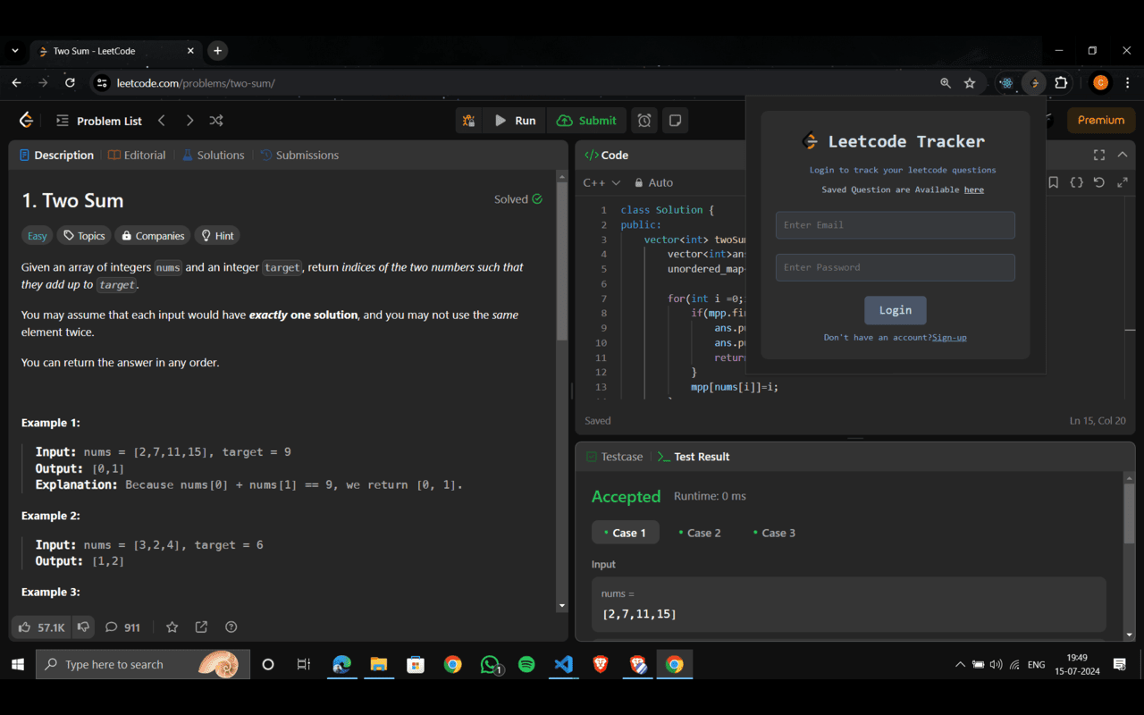1144x715 pixels.
Task: Expand the Companies tag
Action: 152,236
